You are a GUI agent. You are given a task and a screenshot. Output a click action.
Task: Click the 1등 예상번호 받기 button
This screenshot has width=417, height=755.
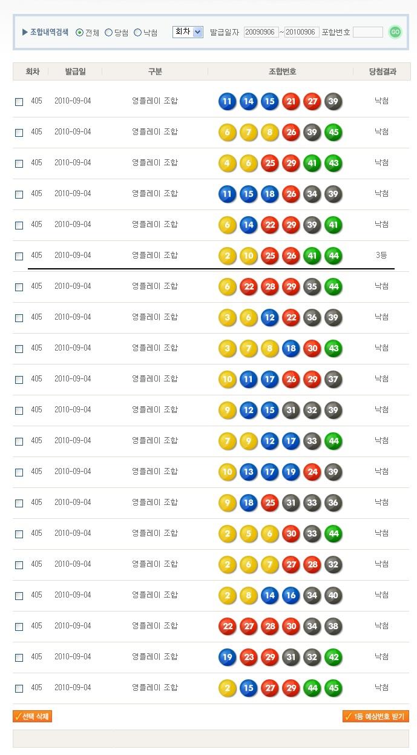tap(376, 717)
